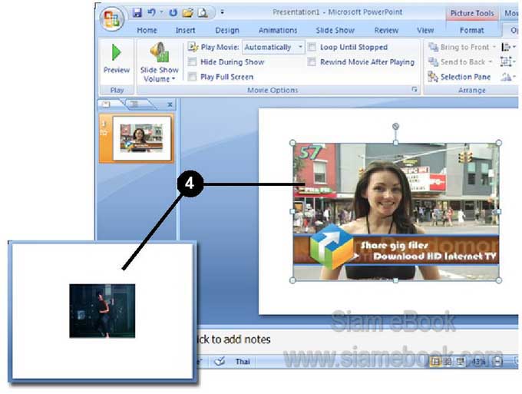522x394 pixels.
Task: Click the zoom percentage level
Action: click(x=479, y=362)
